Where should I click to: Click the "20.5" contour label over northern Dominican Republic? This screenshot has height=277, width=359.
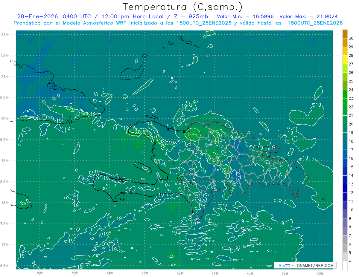[x=221, y=135]
